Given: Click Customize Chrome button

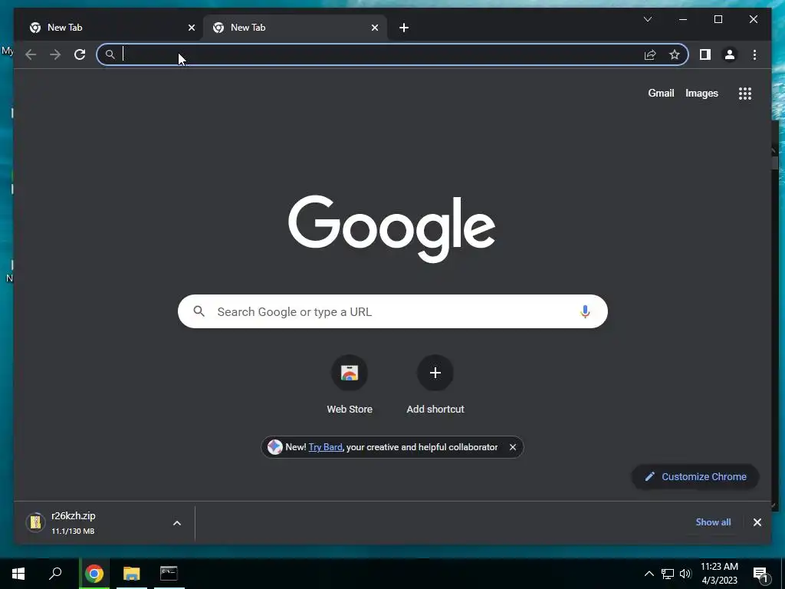Looking at the screenshot, I should click(x=695, y=477).
